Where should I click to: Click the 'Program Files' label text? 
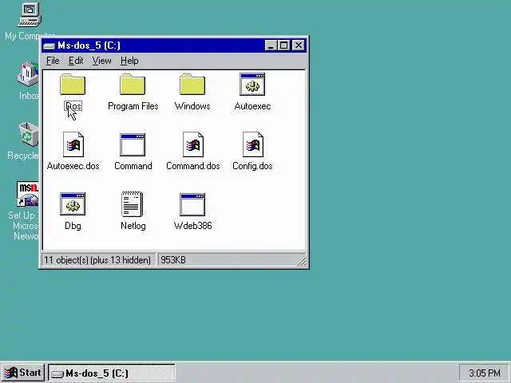[x=133, y=106]
